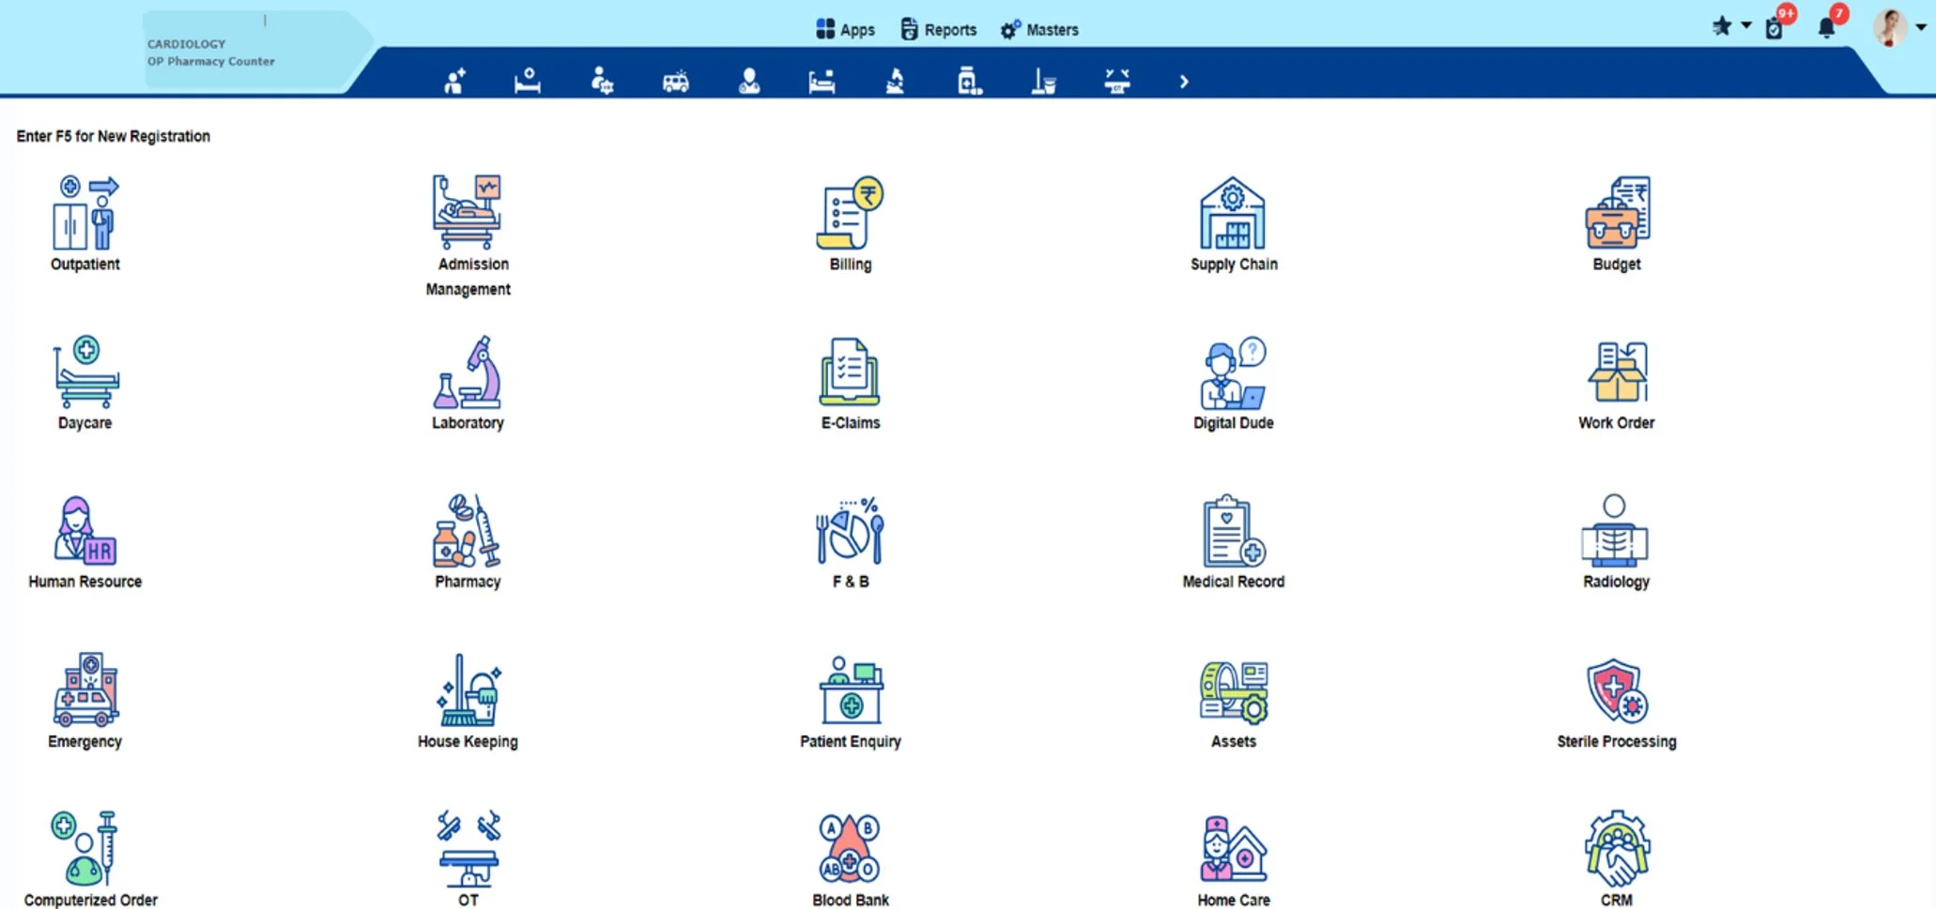
Task: Open Admission Management module
Action: 468,235
